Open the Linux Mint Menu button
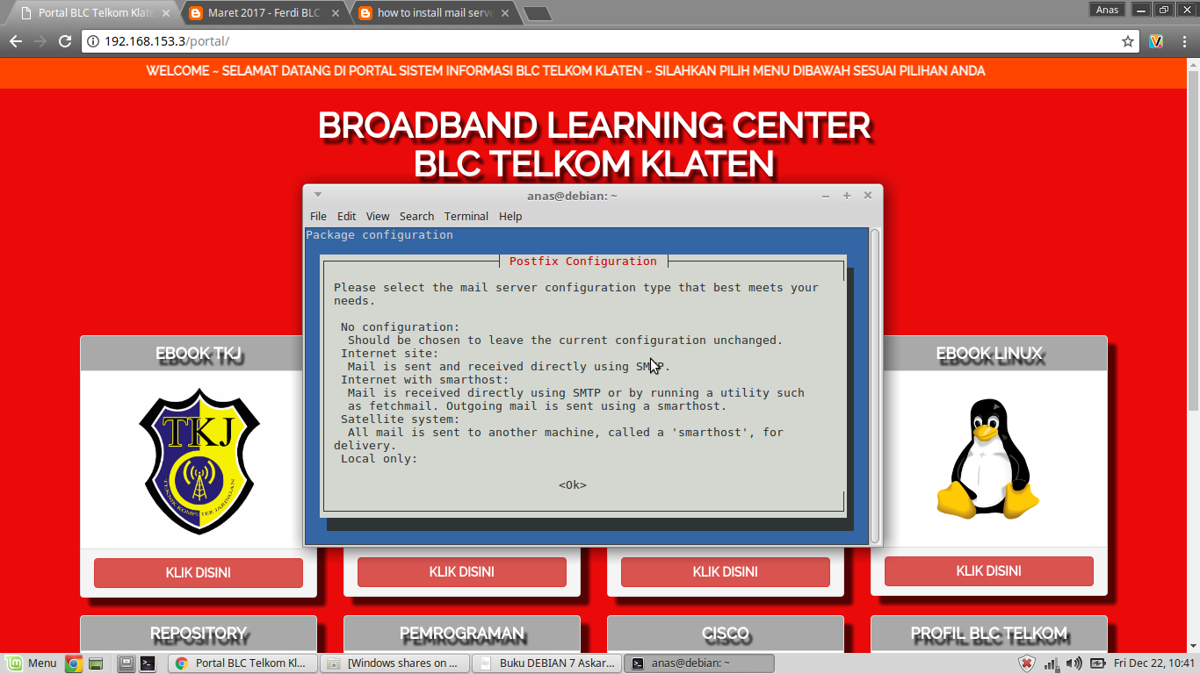 [31, 663]
